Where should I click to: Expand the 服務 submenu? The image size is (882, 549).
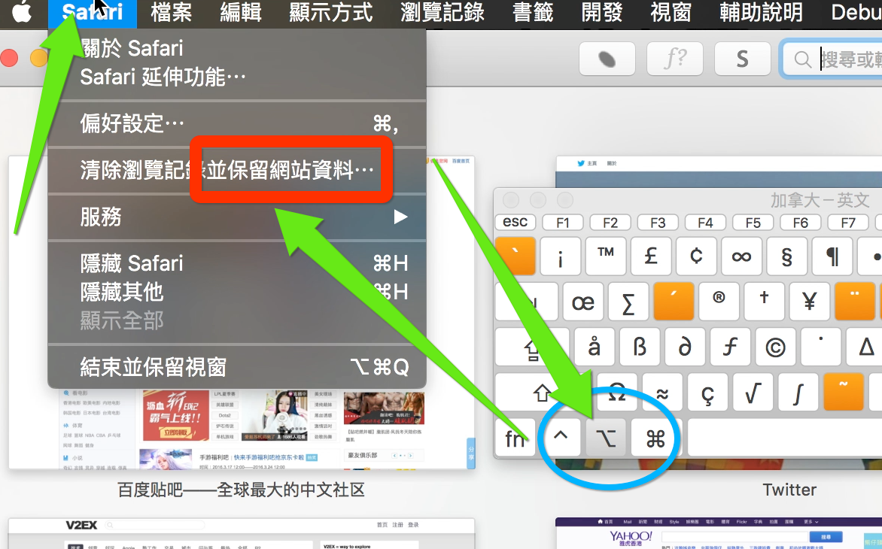click(237, 217)
